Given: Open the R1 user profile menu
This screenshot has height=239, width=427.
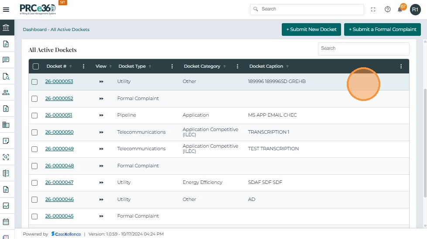Looking at the screenshot, I should (414, 9).
